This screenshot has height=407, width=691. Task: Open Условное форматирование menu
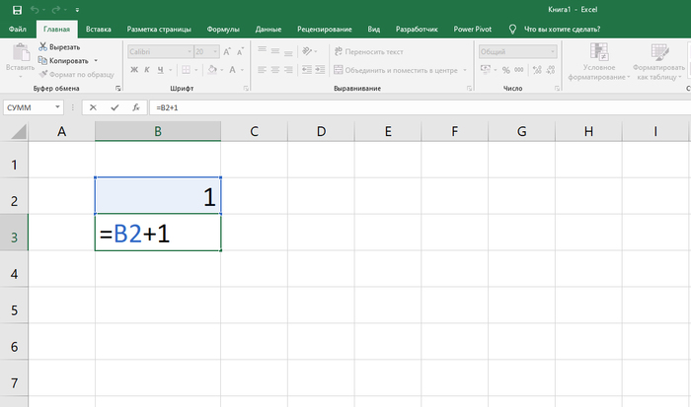[x=599, y=62]
